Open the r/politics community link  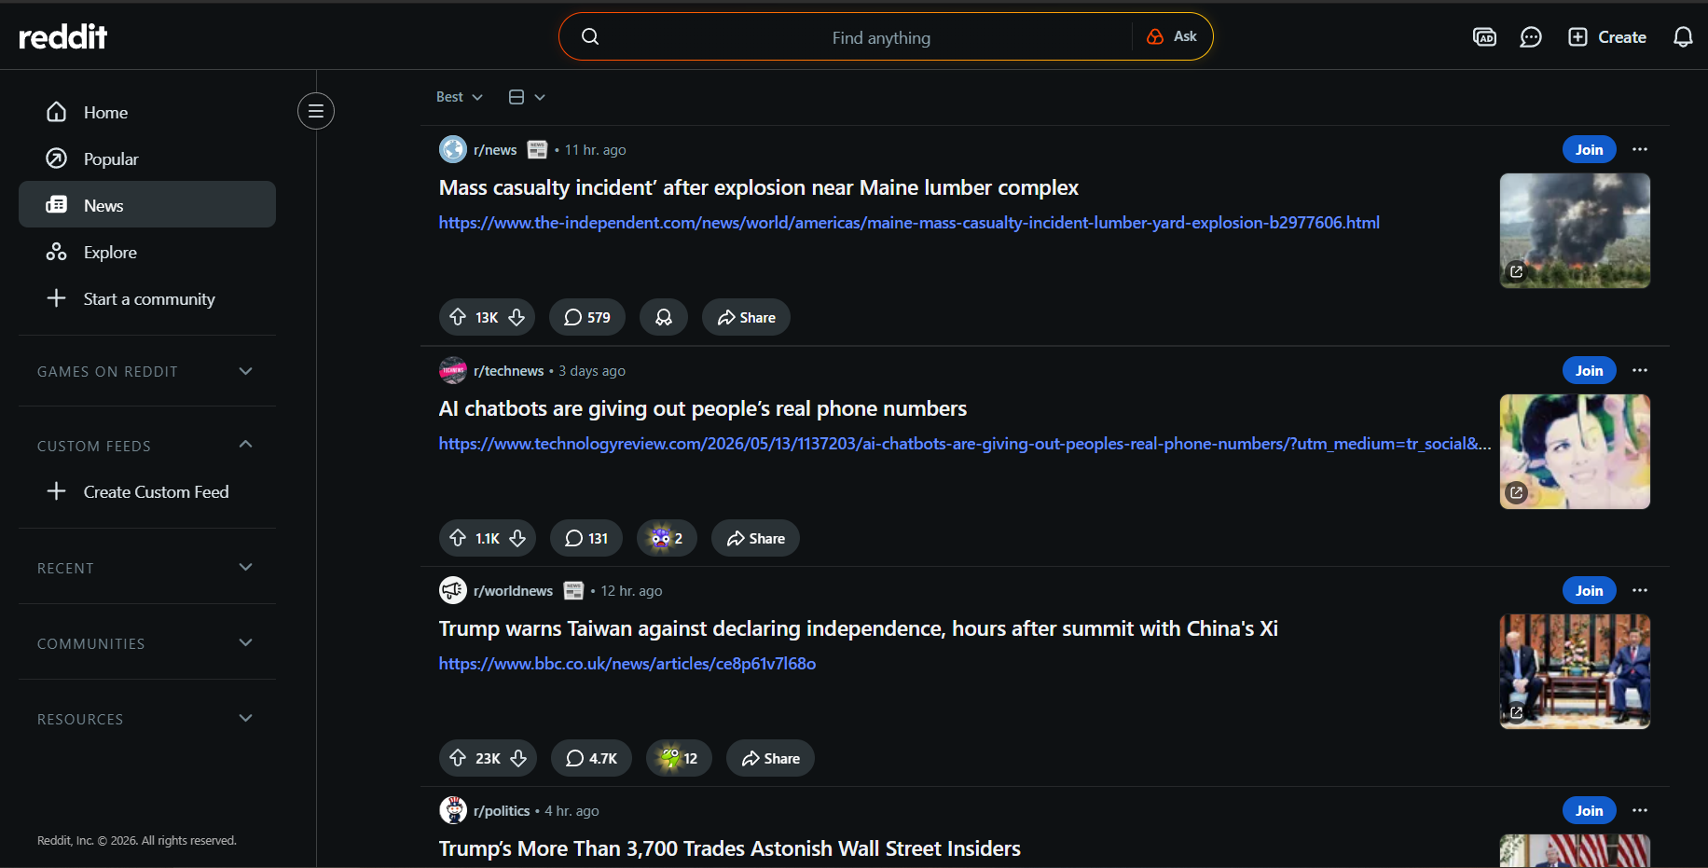[x=502, y=810]
